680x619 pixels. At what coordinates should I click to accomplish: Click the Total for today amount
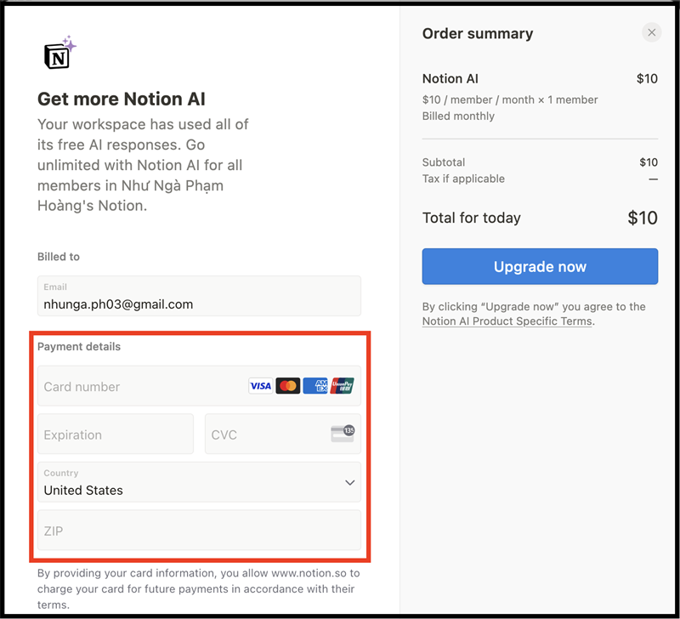(643, 218)
